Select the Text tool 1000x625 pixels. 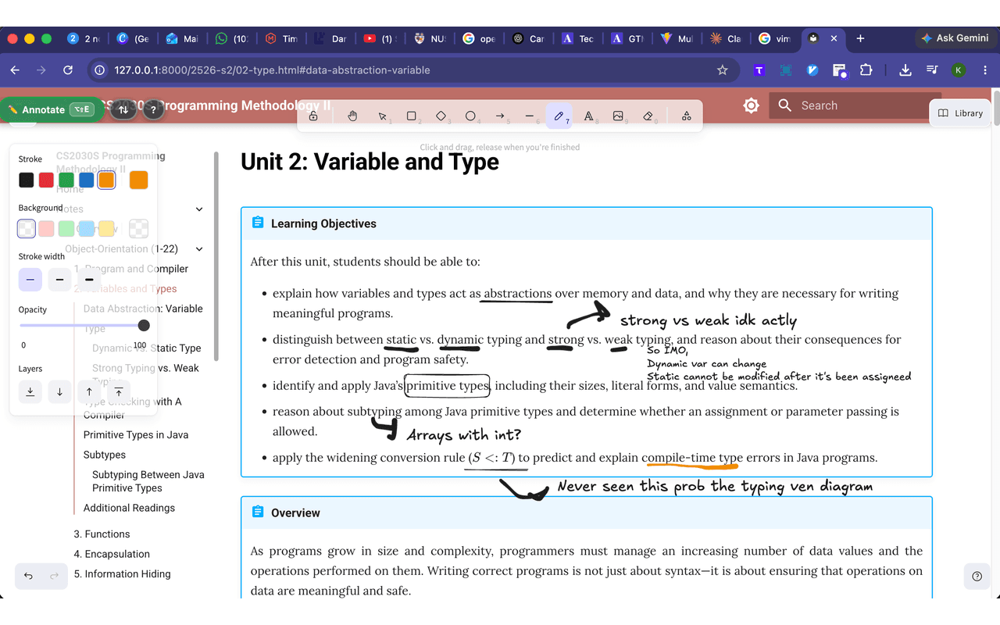pyautogui.click(x=588, y=116)
